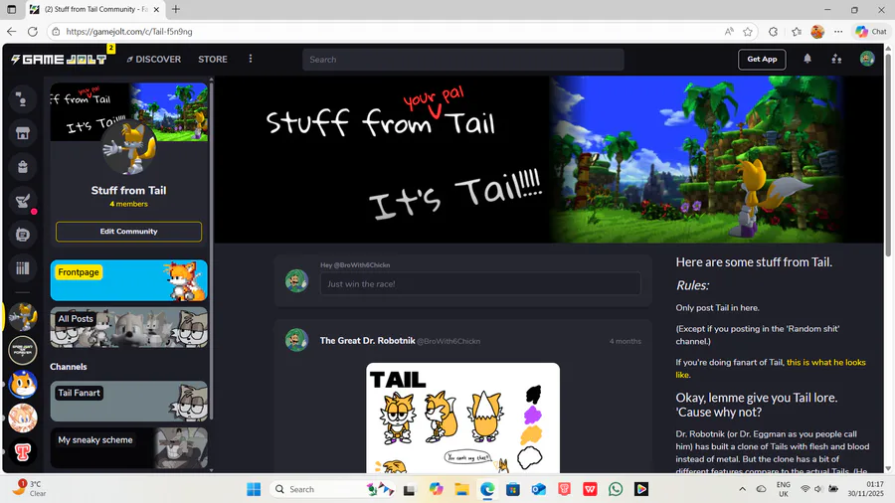Open 'this is what he looks like' link
This screenshot has width=895, height=503.
point(771,369)
